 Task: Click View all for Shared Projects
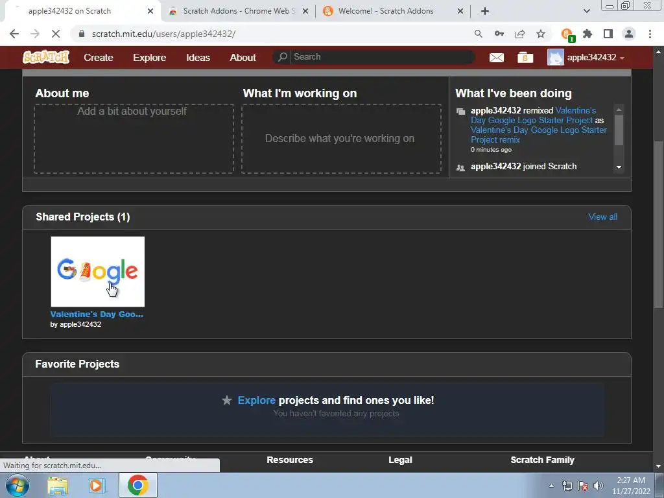point(602,217)
